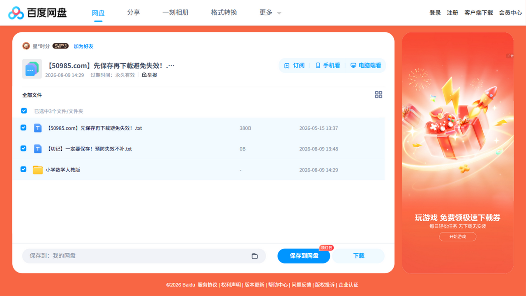Viewport: 526px width, 296px height.
Task: Click the 领红包 red badge
Action: pyautogui.click(x=326, y=247)
